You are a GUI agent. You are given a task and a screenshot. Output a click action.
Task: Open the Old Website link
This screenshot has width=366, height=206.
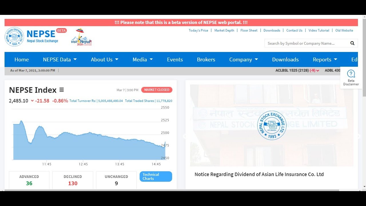[344, 30]
